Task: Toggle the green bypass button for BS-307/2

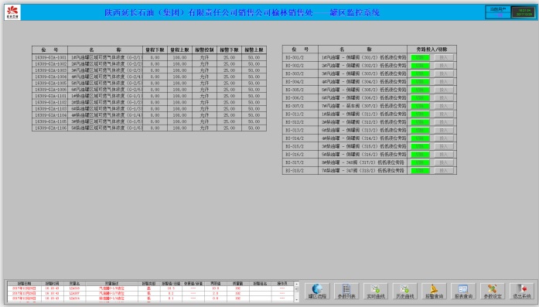Action: point(420,106)
